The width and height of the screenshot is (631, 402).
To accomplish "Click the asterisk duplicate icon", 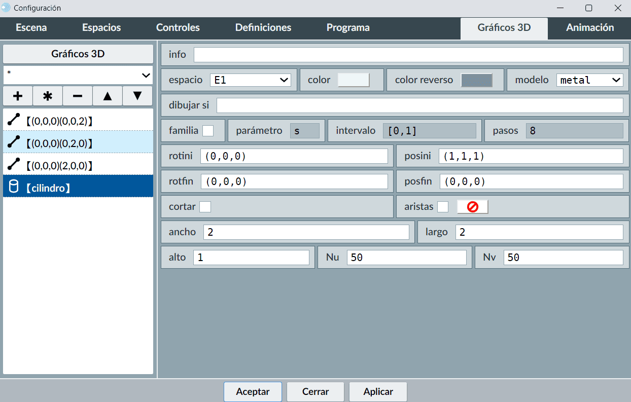I will 48,96.
